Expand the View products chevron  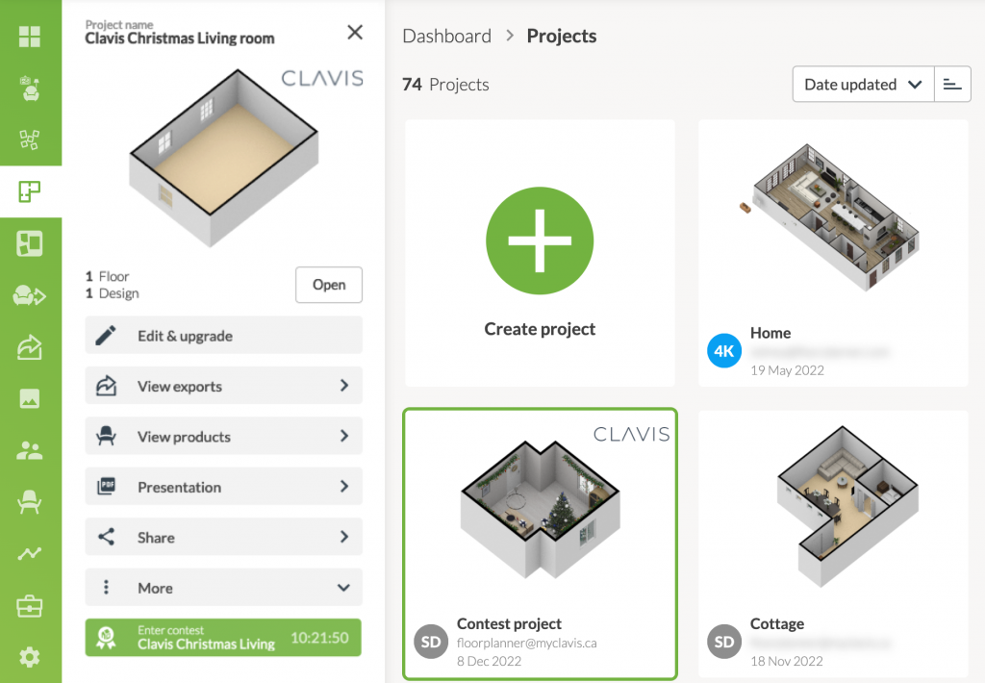344,436
